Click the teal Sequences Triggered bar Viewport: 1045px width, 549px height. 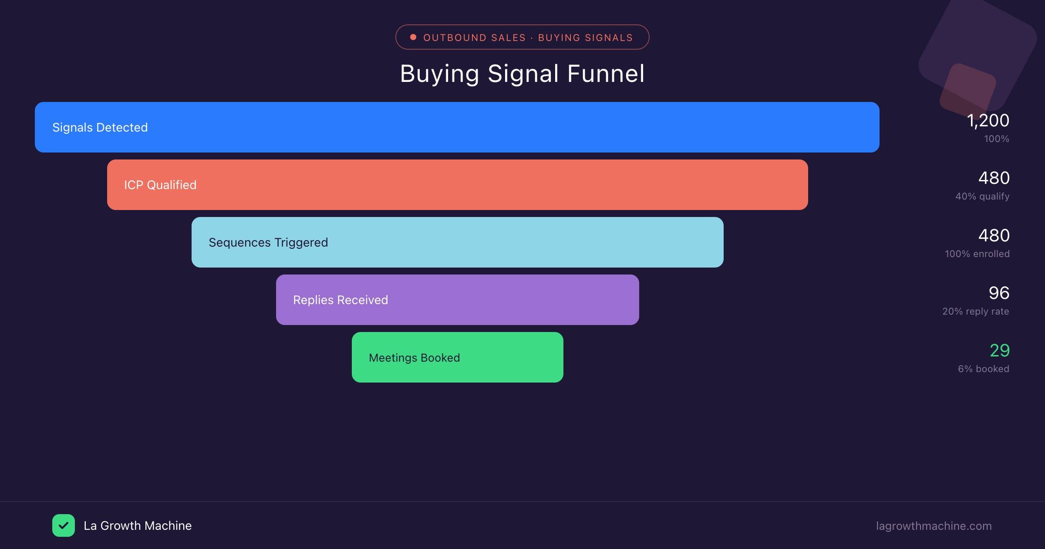(x=457, y=242)
